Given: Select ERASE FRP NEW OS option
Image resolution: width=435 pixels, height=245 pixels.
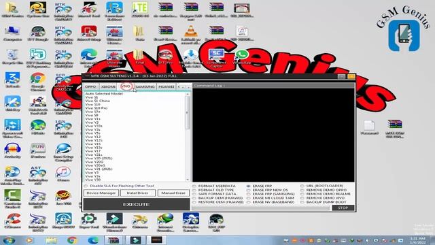Looking at the screenshot, I should [267, 190].
